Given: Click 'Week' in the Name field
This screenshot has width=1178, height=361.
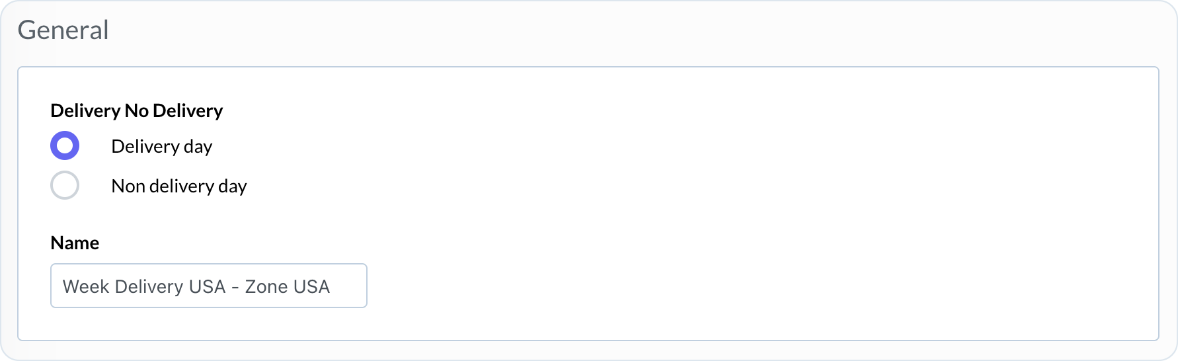Looking at the screenshot, I should [86, 286].
